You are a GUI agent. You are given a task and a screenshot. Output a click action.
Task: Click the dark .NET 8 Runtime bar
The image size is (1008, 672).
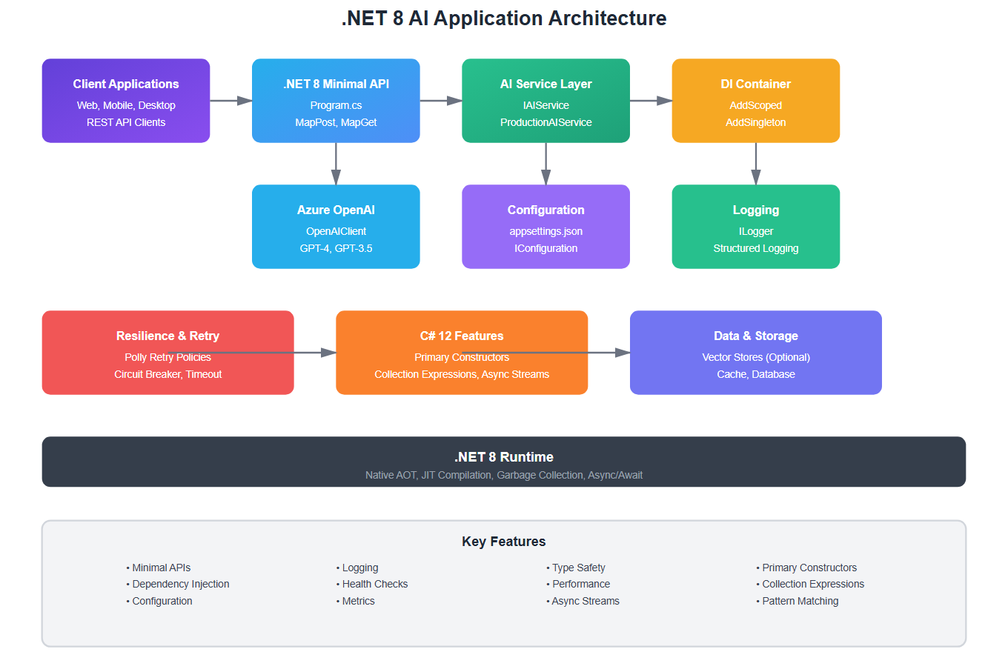coord(504,462)
